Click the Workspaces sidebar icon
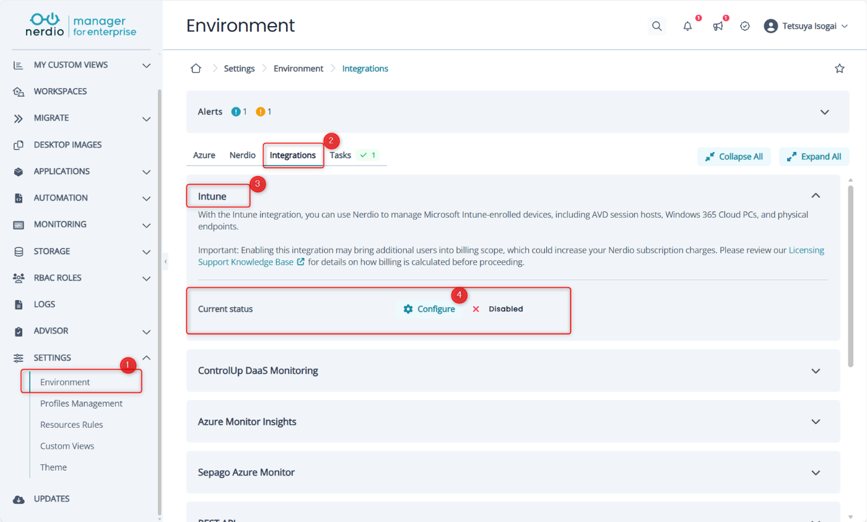Screen dimensions: 867x522 tap(19, 92)
